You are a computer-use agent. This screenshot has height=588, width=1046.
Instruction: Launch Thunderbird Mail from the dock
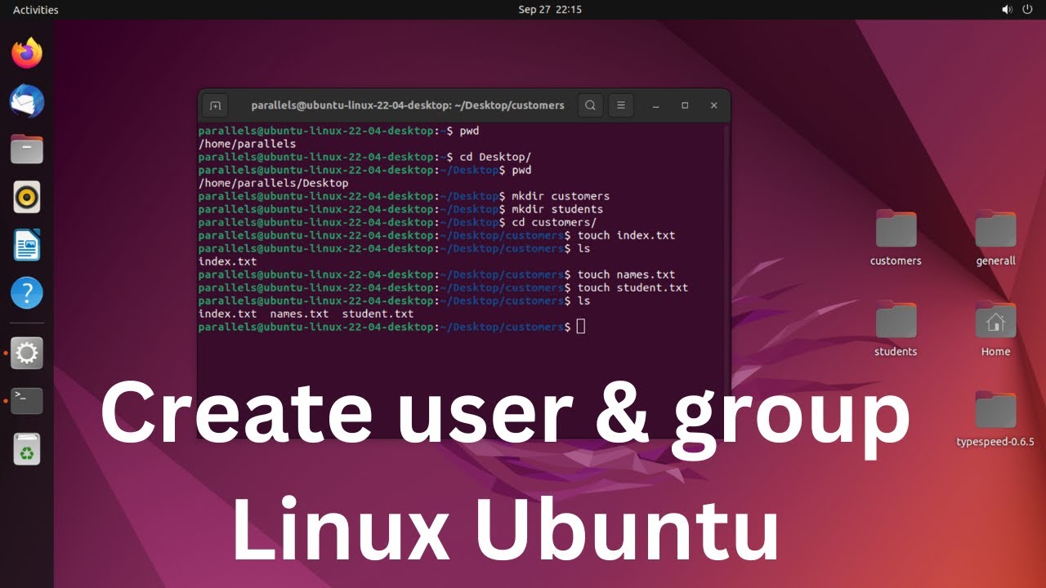click(x=26, y=102)
